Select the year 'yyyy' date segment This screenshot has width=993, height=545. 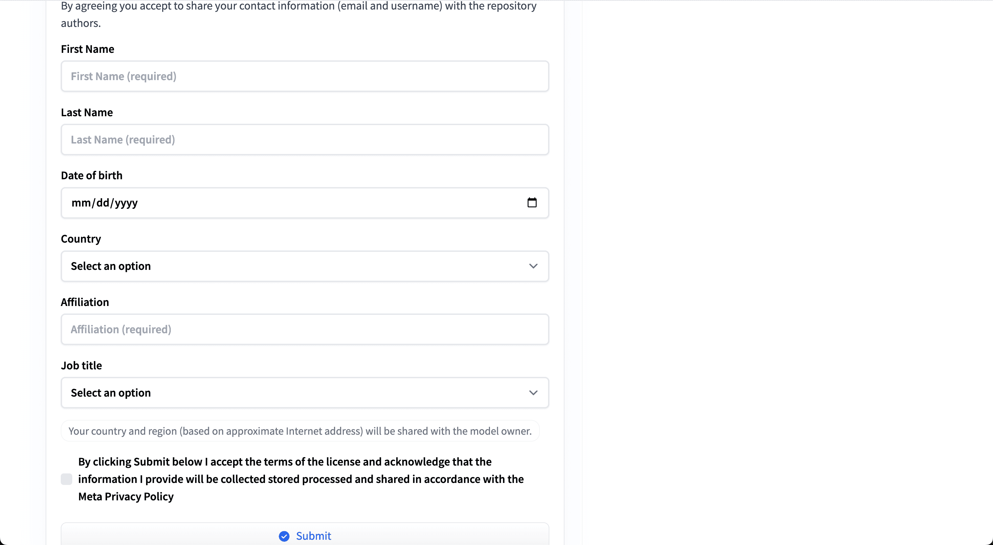click(x=126, y=203)
